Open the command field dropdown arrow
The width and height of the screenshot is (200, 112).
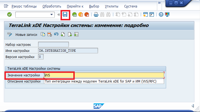coord(52,14)
